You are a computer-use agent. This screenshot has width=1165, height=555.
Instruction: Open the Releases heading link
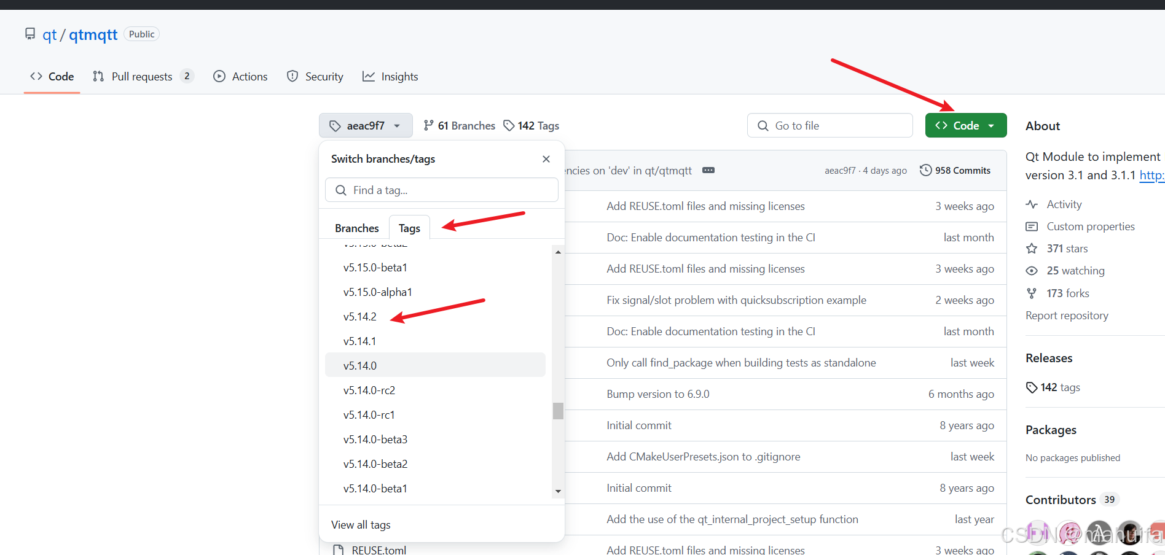tap(1049, 358)
